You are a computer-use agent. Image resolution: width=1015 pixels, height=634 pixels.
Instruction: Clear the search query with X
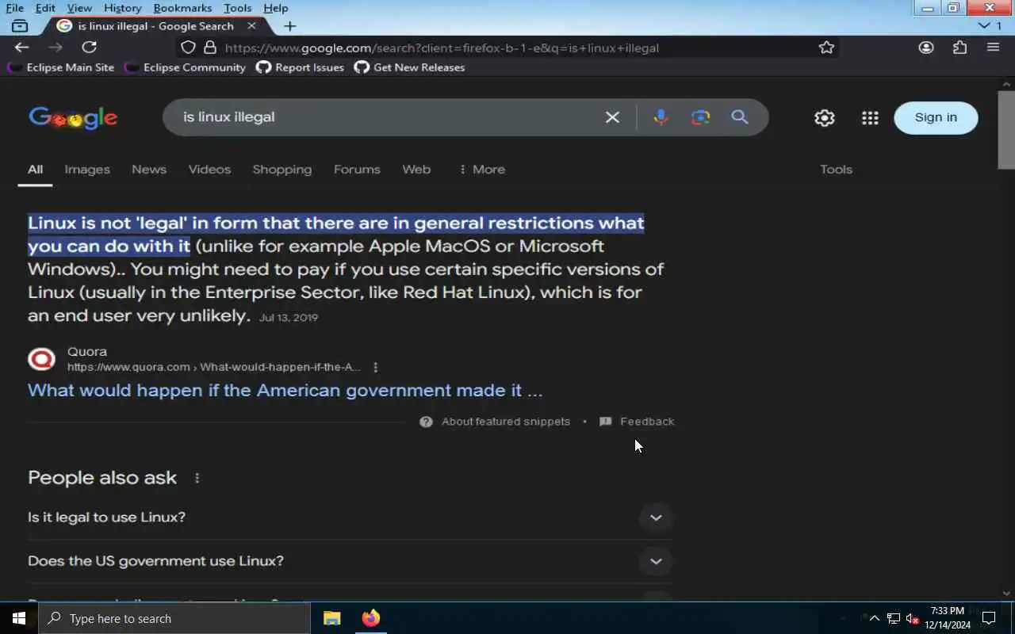(x=612, y=117)
